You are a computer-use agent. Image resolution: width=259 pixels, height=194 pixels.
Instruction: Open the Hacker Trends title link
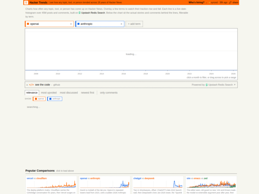(38, 2)
